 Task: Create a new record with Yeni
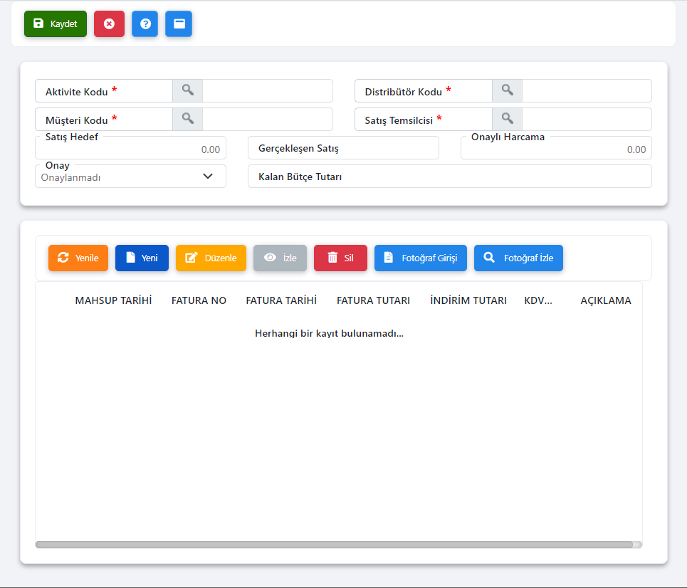(x=142, y=258)
